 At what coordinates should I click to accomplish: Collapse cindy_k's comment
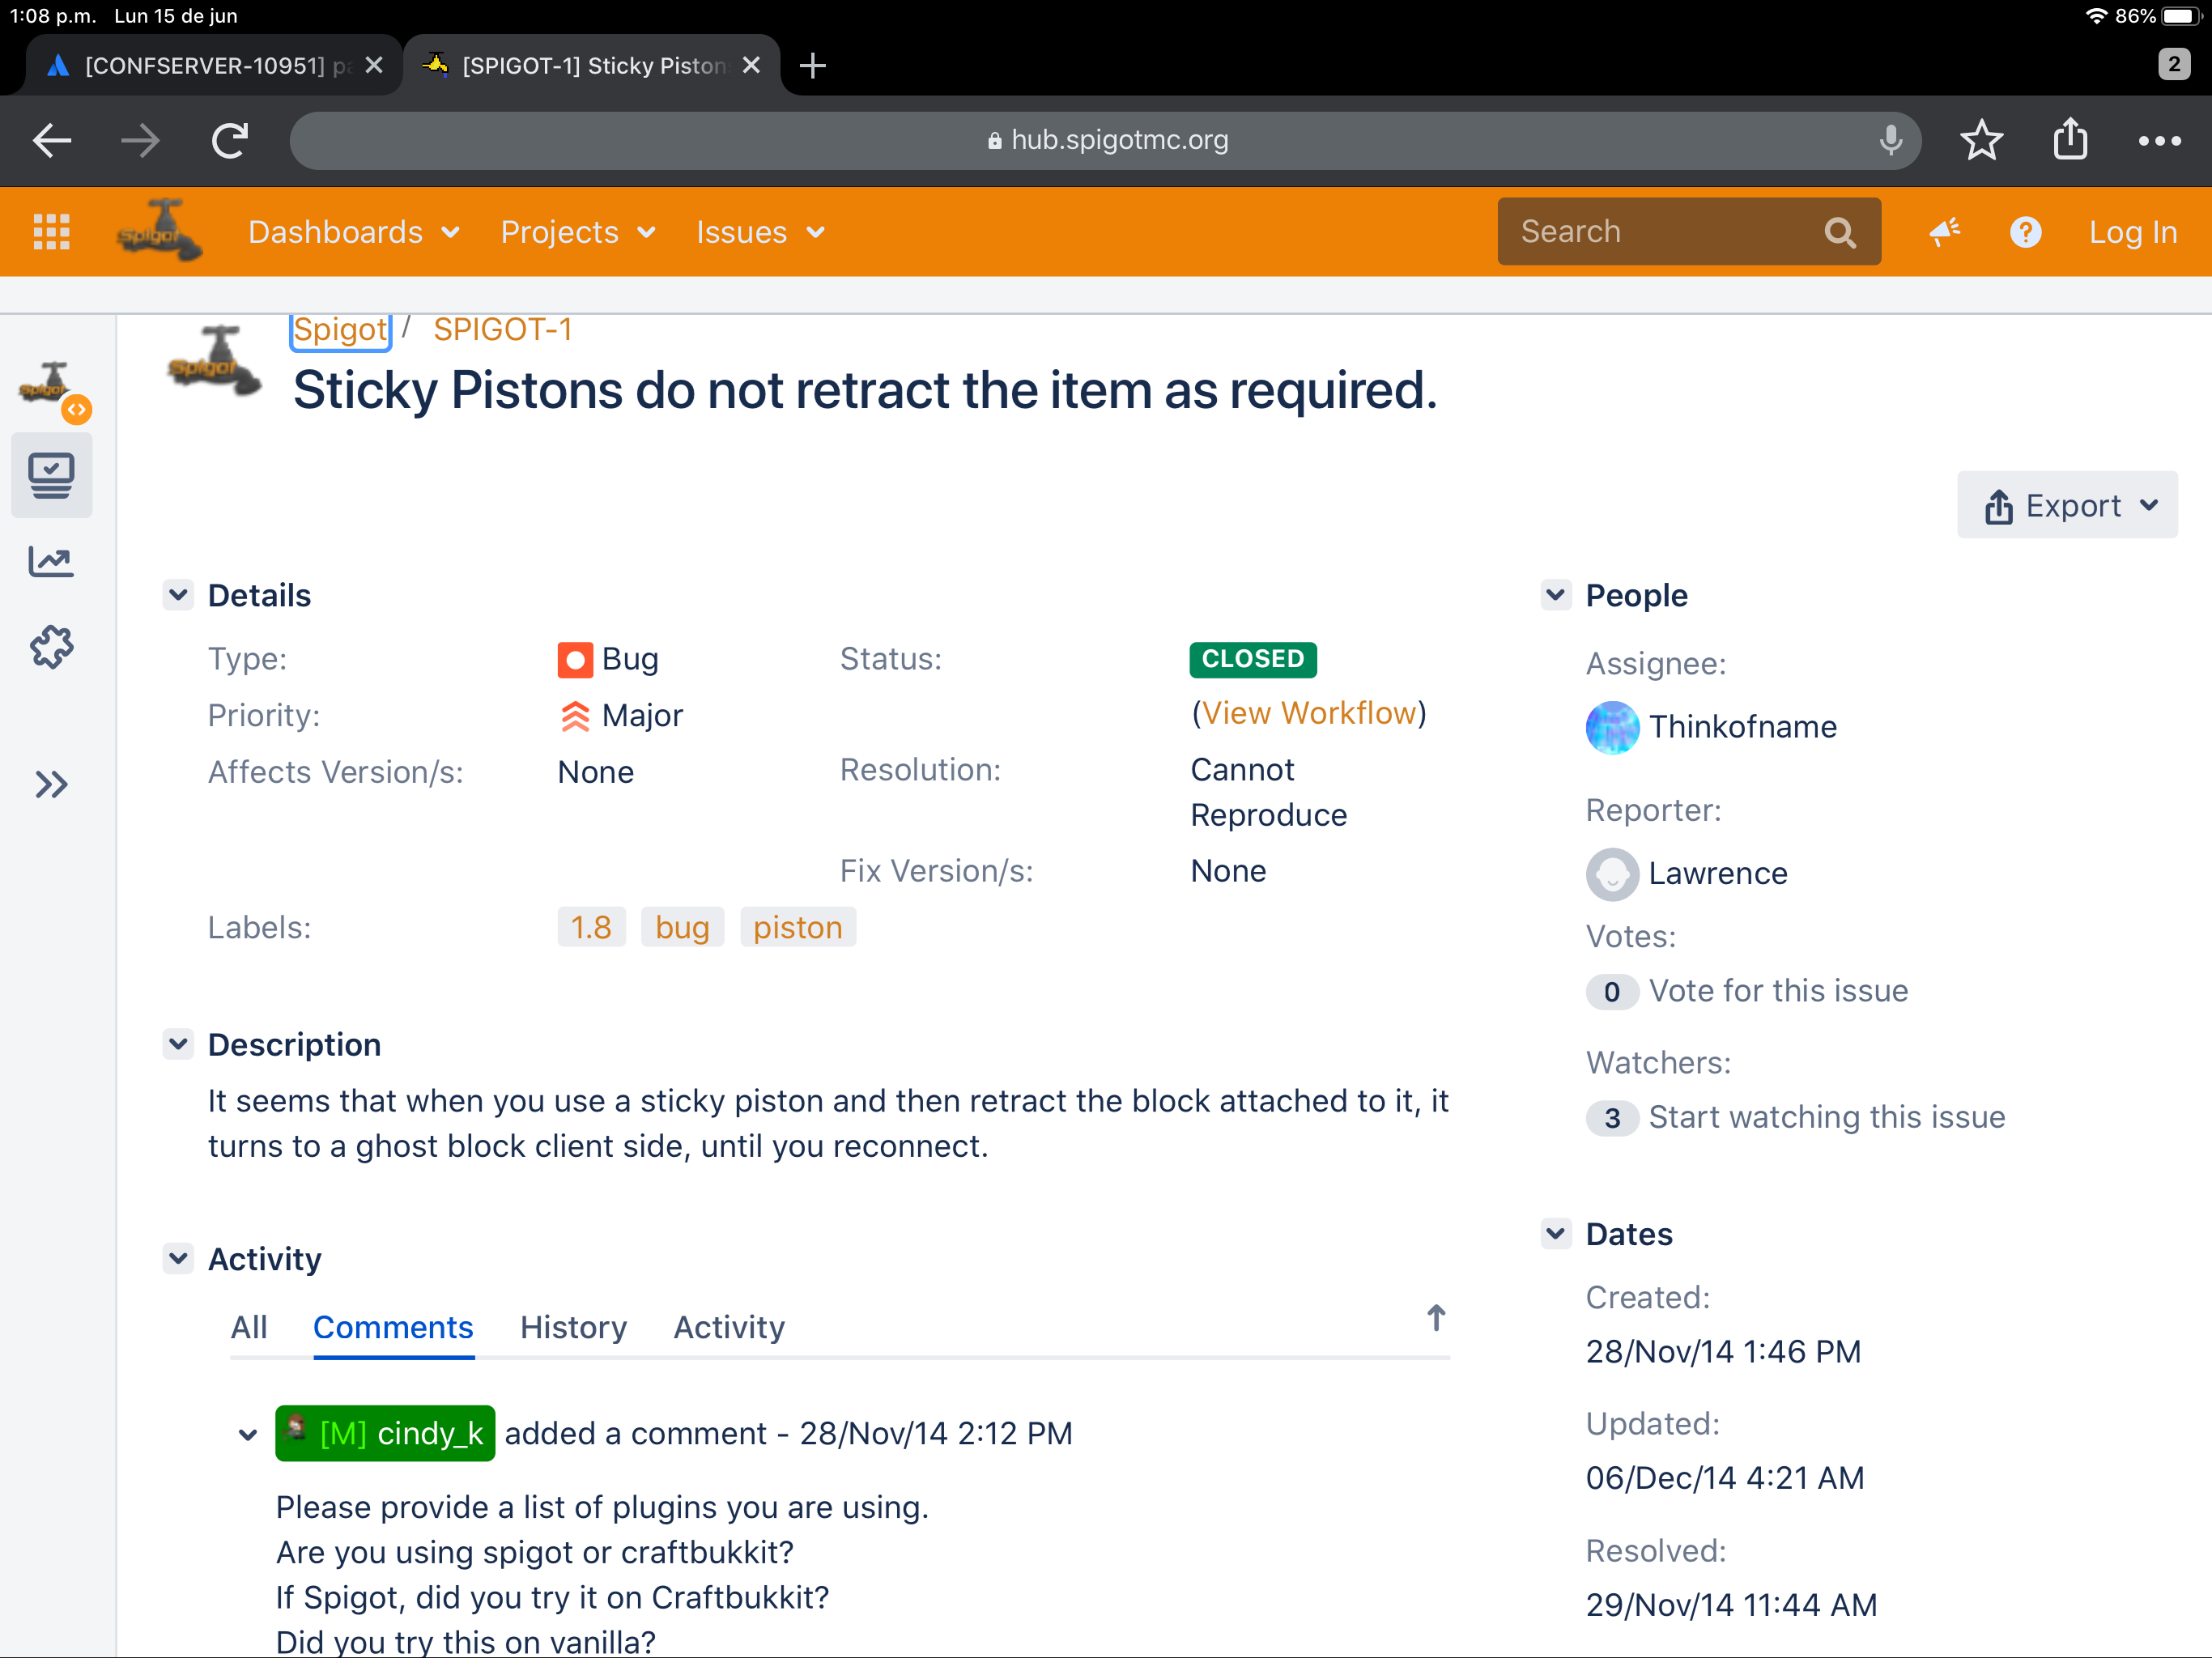(247, 1434)
